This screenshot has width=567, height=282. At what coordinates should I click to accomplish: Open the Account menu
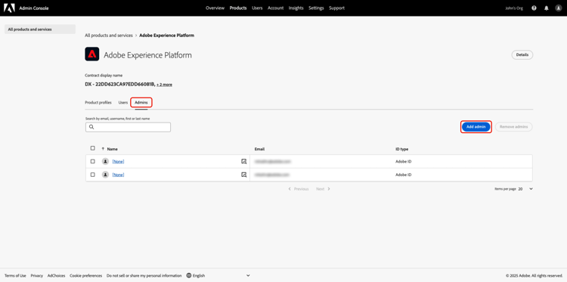click(x=275, y=8)
